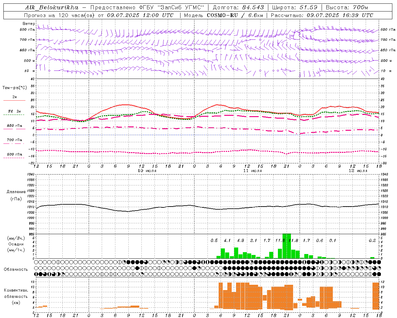Click the "500 гПа" temperature legend entry

(14, 154)
